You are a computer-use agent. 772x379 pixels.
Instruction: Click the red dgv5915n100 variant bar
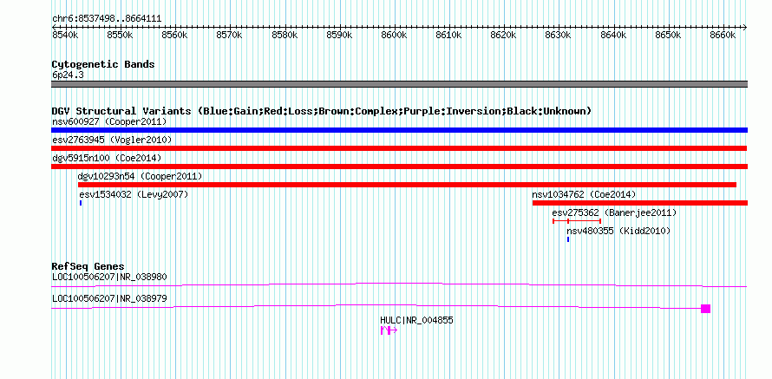(399, 167)
